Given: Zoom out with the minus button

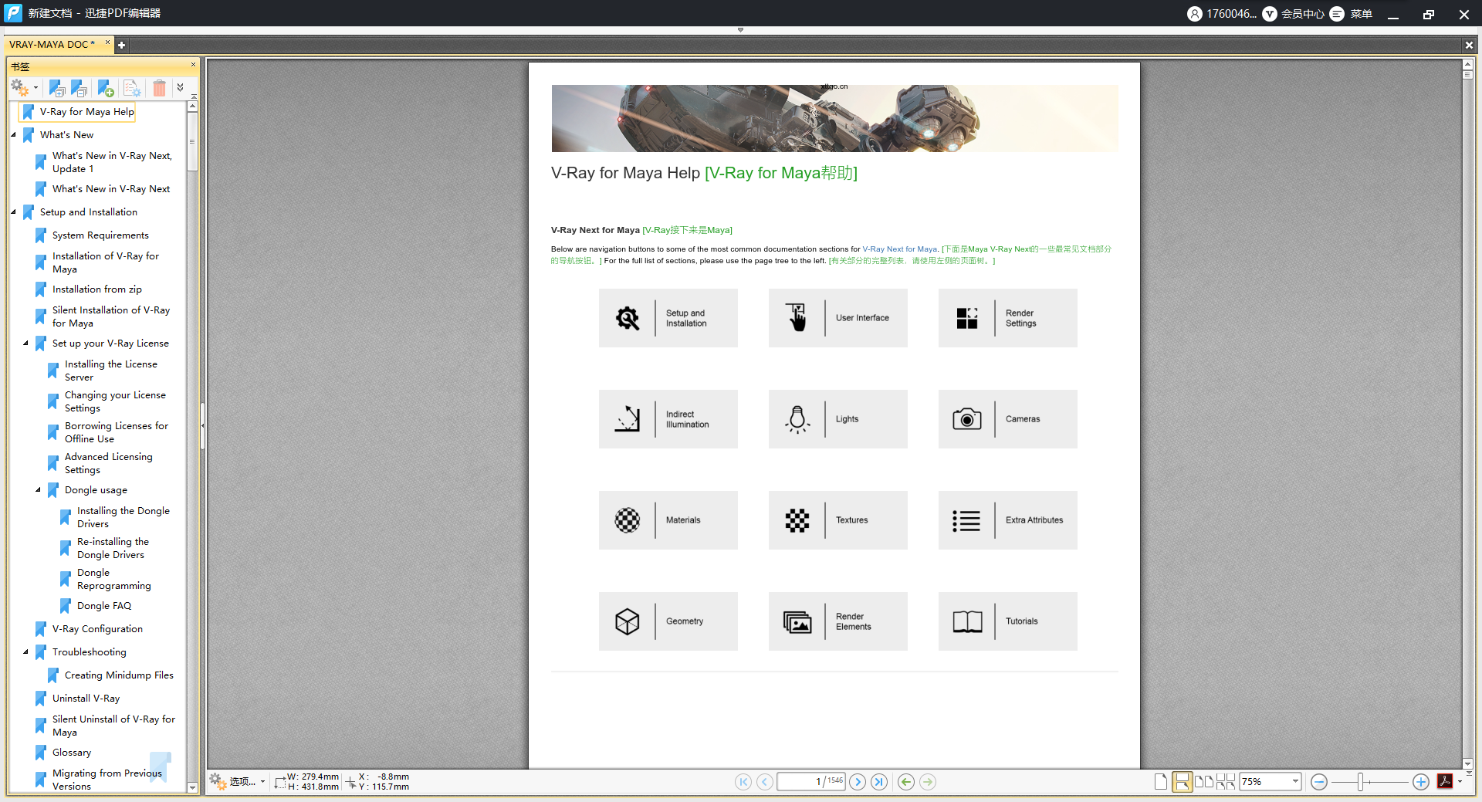Looking at the screenshot, I should (1319, 782).
